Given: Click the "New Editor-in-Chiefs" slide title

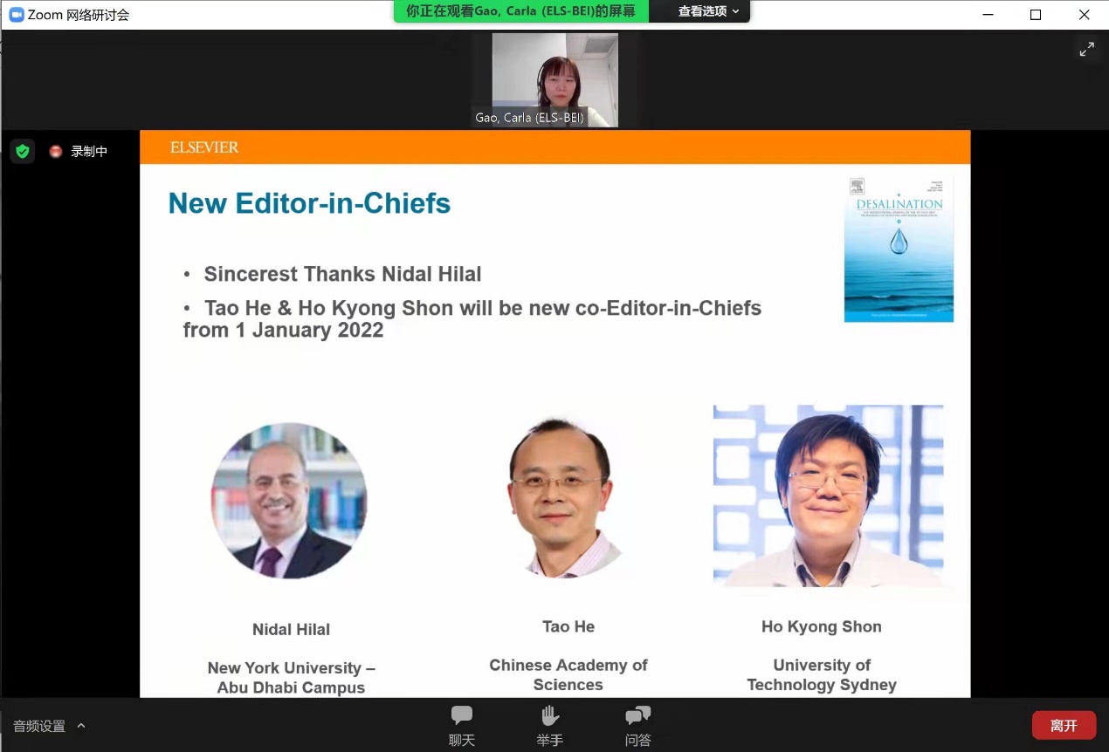Looking at the screenshot, I should point(309,203).
